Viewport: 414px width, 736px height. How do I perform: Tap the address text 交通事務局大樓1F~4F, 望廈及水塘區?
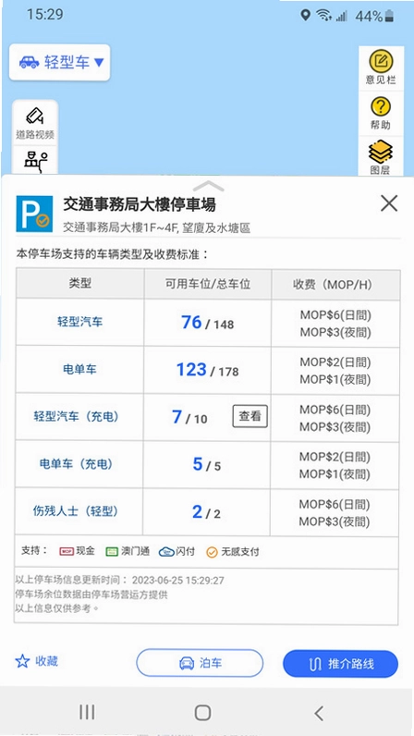coord(156,228)
